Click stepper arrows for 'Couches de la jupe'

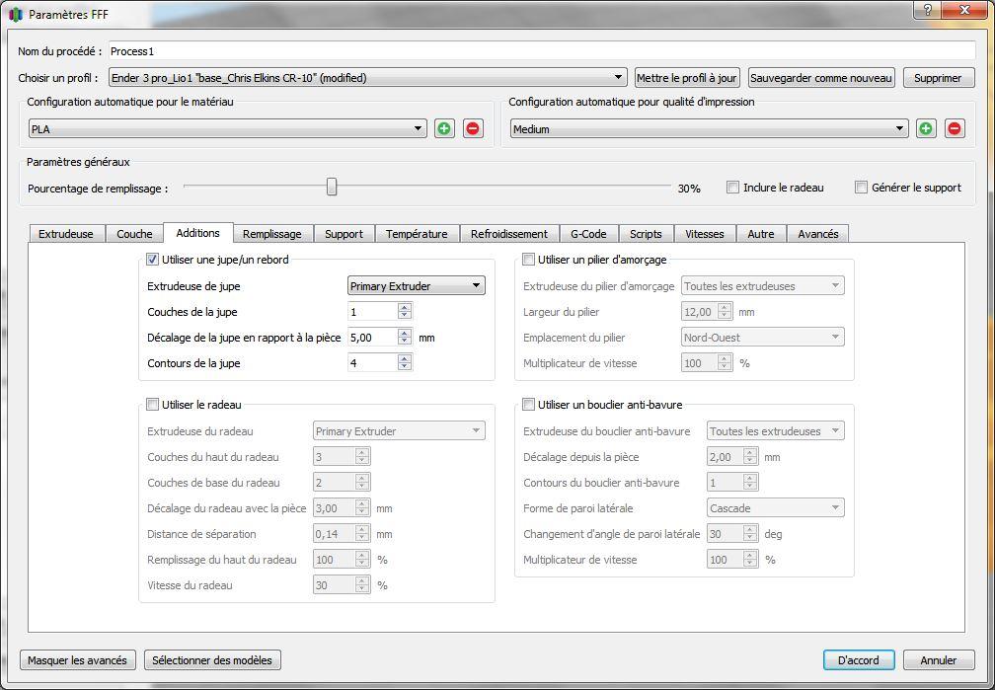405,312
